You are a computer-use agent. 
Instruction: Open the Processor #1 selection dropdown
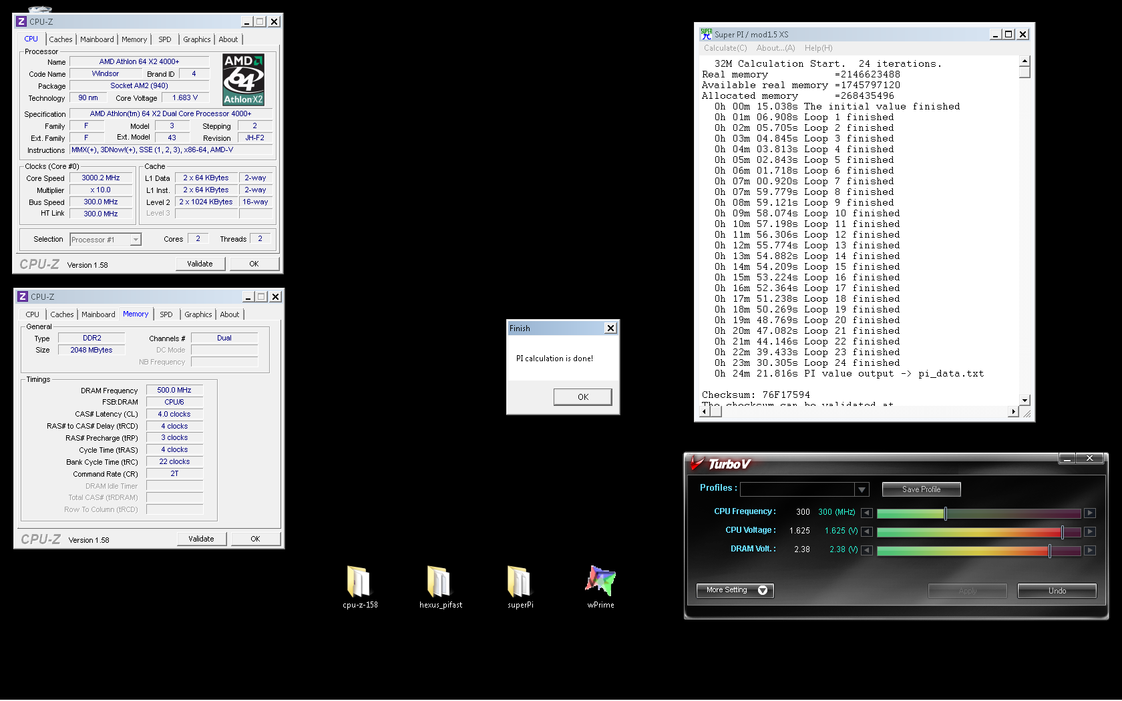(136, 239)
